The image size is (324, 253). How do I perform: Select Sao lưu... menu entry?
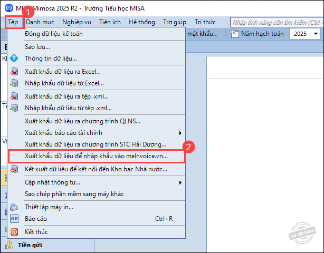point(96,47)
